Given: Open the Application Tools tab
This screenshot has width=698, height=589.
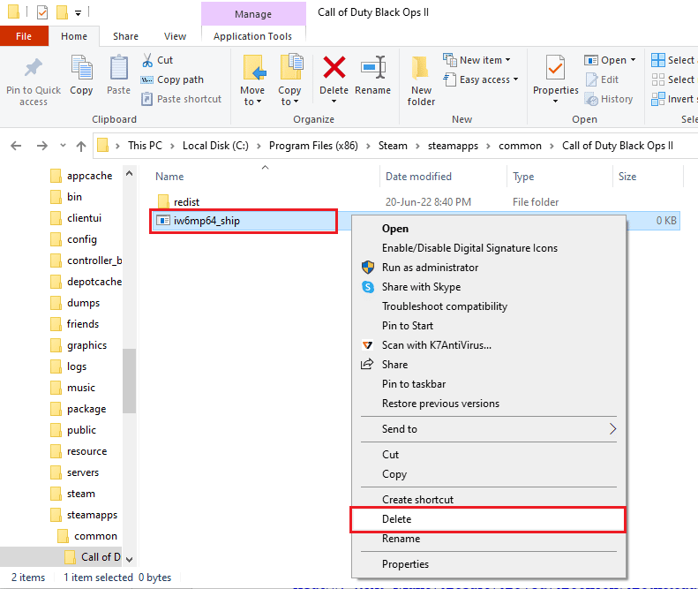Looking at the screenshot, I should (253, 36).
